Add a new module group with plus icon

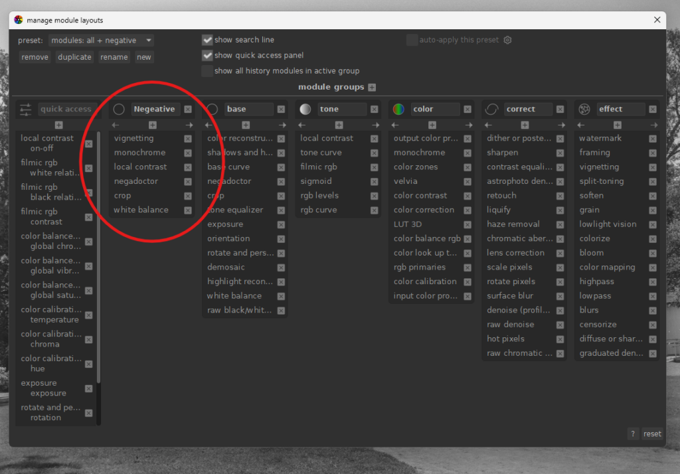pyautogui.click(x=372, y=87)
